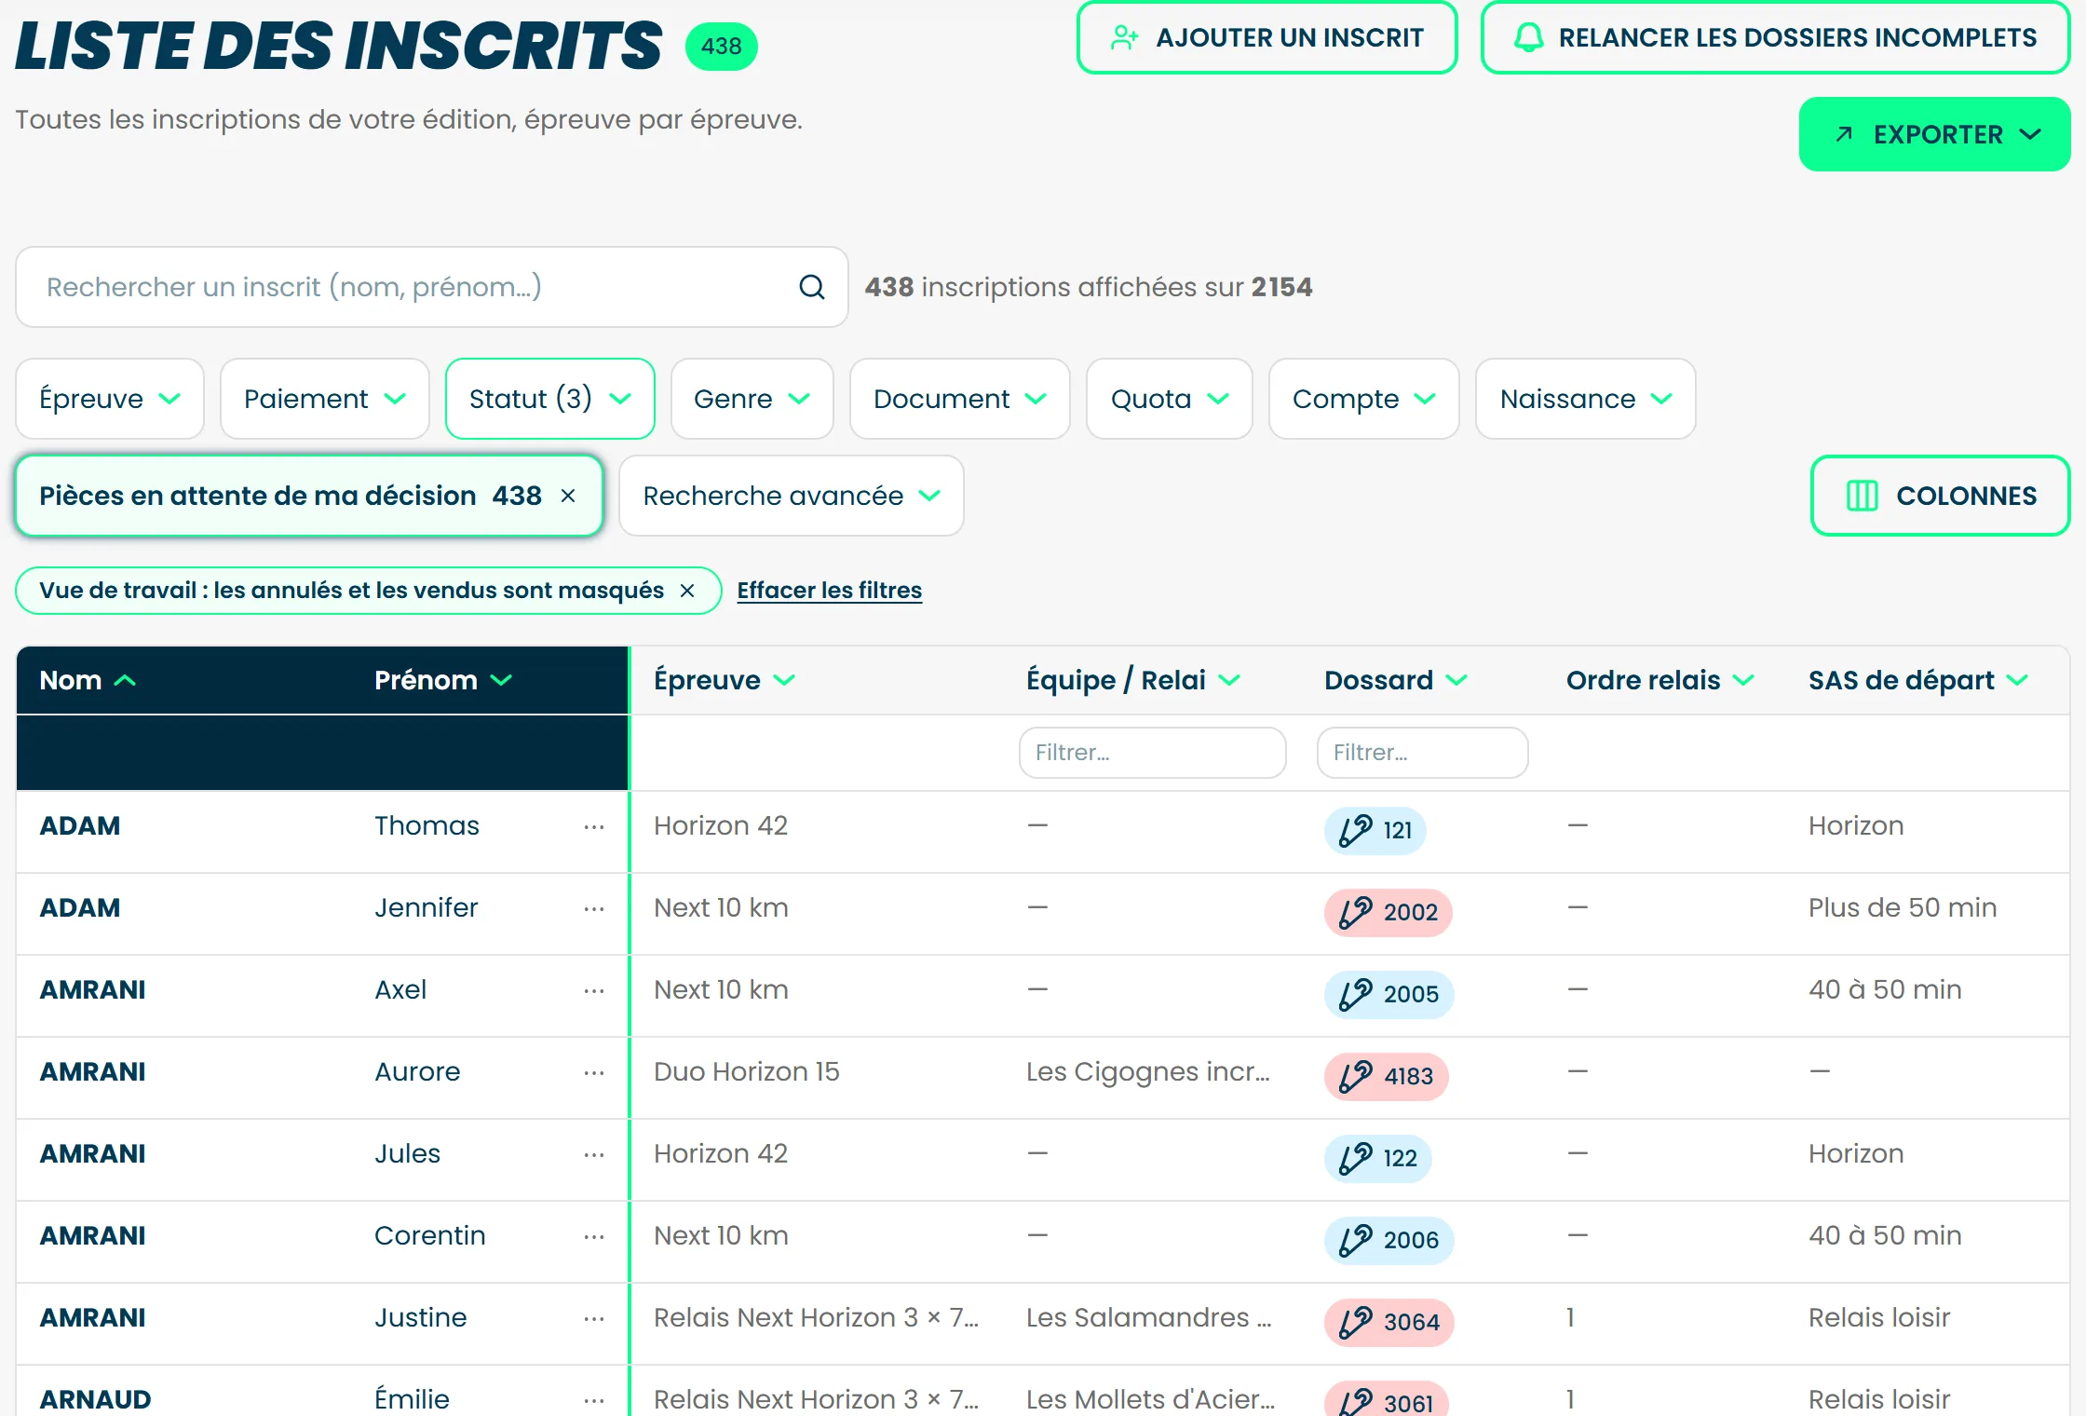Viewport: 2086px width, 1416px height.
Task: Open the Document filter dropdown
Action: coord(959,399)
